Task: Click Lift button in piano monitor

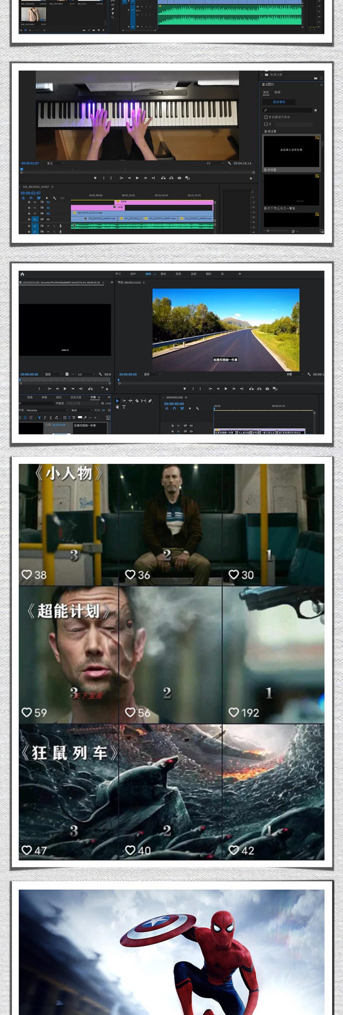Action: (x=163, y=178)
